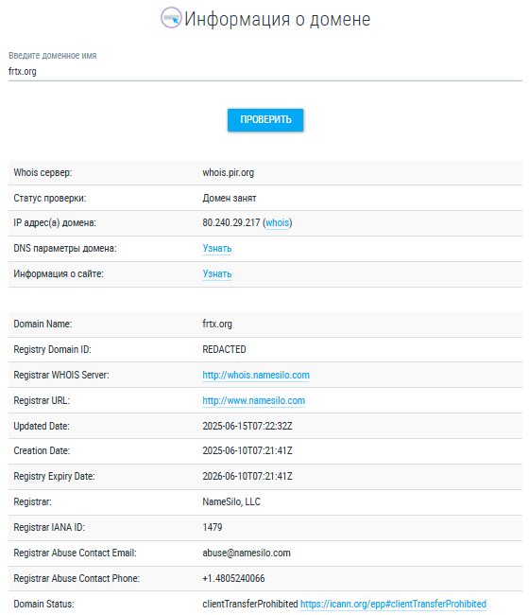Select the Expiry Date value 2026-06-10T07:21:41Z
529x615 pixels.
tap(247, 476)
